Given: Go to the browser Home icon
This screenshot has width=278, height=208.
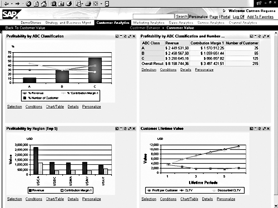Looking at the screenshot, I should coord(44,4).
